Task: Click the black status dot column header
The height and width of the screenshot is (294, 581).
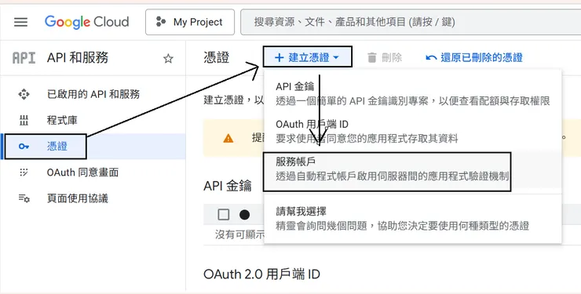Action: [244, 215]
